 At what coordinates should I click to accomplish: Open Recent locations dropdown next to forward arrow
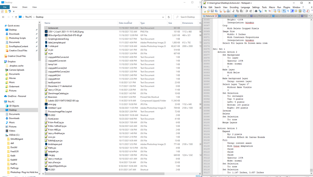click(x=13, y=17)
